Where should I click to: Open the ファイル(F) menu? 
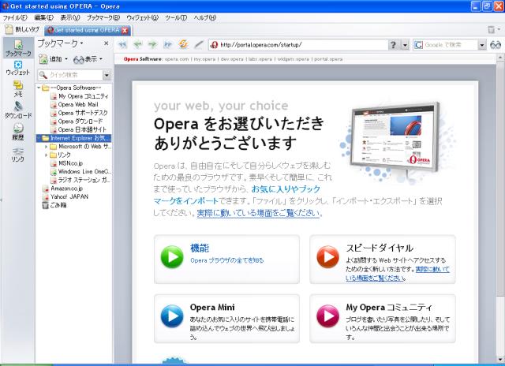tap(15, 17)
